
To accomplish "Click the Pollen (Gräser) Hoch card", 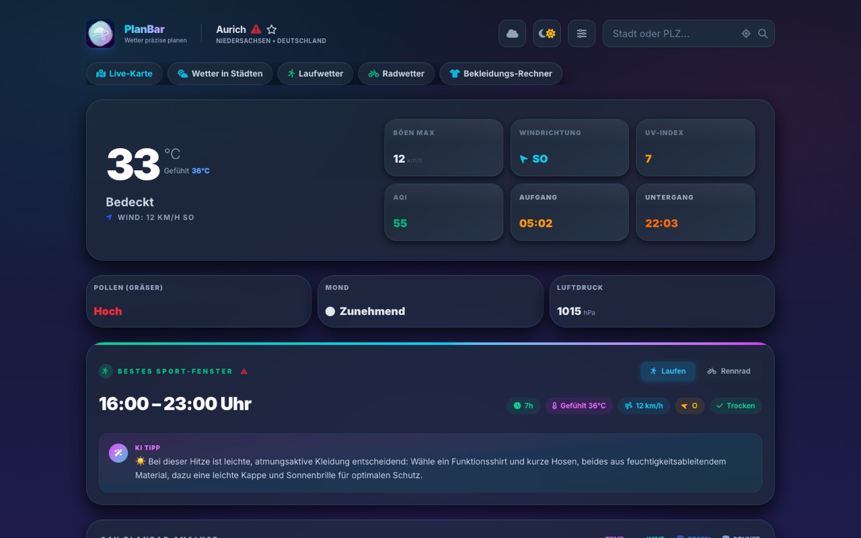I will pos(198,301).
